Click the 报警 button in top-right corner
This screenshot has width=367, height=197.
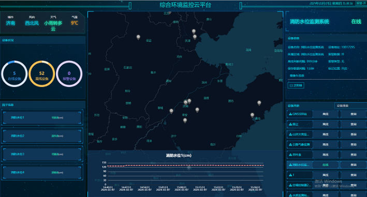pos(361,3)
